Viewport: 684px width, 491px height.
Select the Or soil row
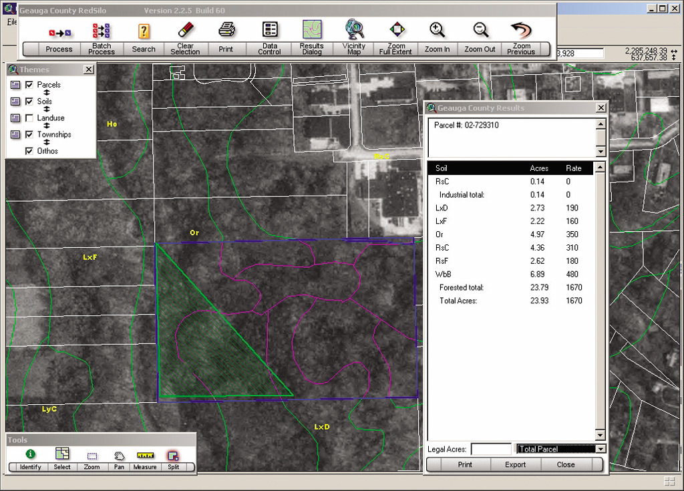tap(511, 234)
